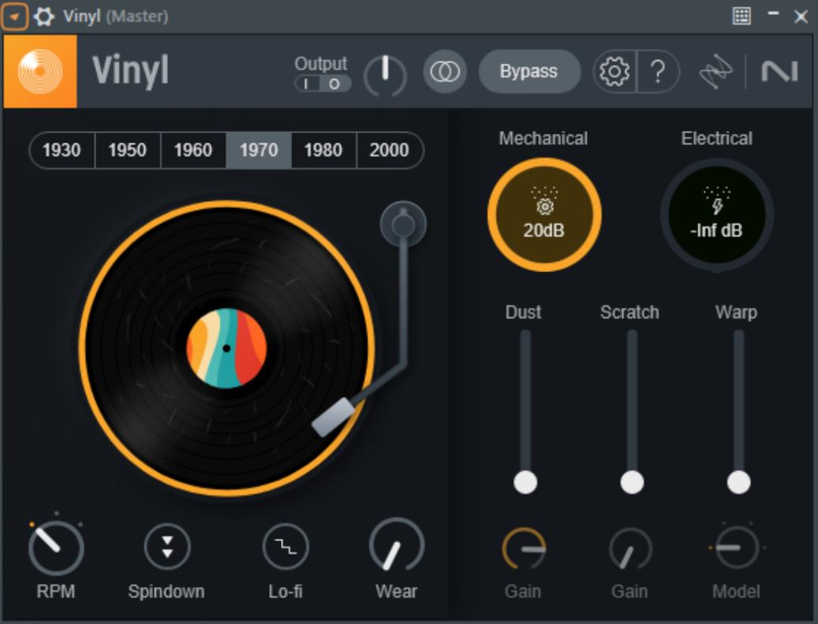
Task: Toggle the Lo-fi button
Action: (x=286, y=547)
